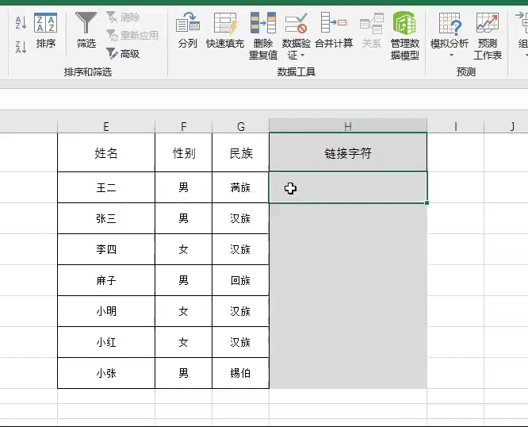Select column F header
The image size is (528, 427).
coord(183,126)
